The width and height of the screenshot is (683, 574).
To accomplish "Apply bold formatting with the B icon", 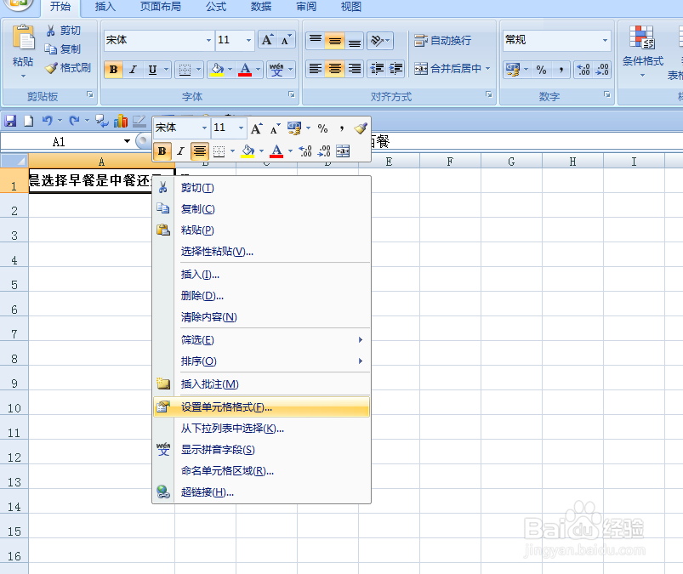I will coord(113,69).
